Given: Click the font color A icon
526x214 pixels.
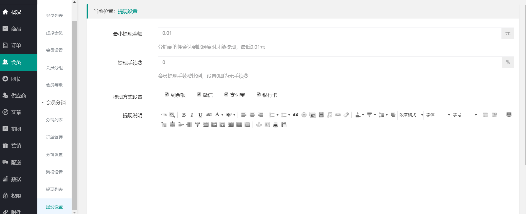Looking at the screenshot, I should (x=217, y=115).
